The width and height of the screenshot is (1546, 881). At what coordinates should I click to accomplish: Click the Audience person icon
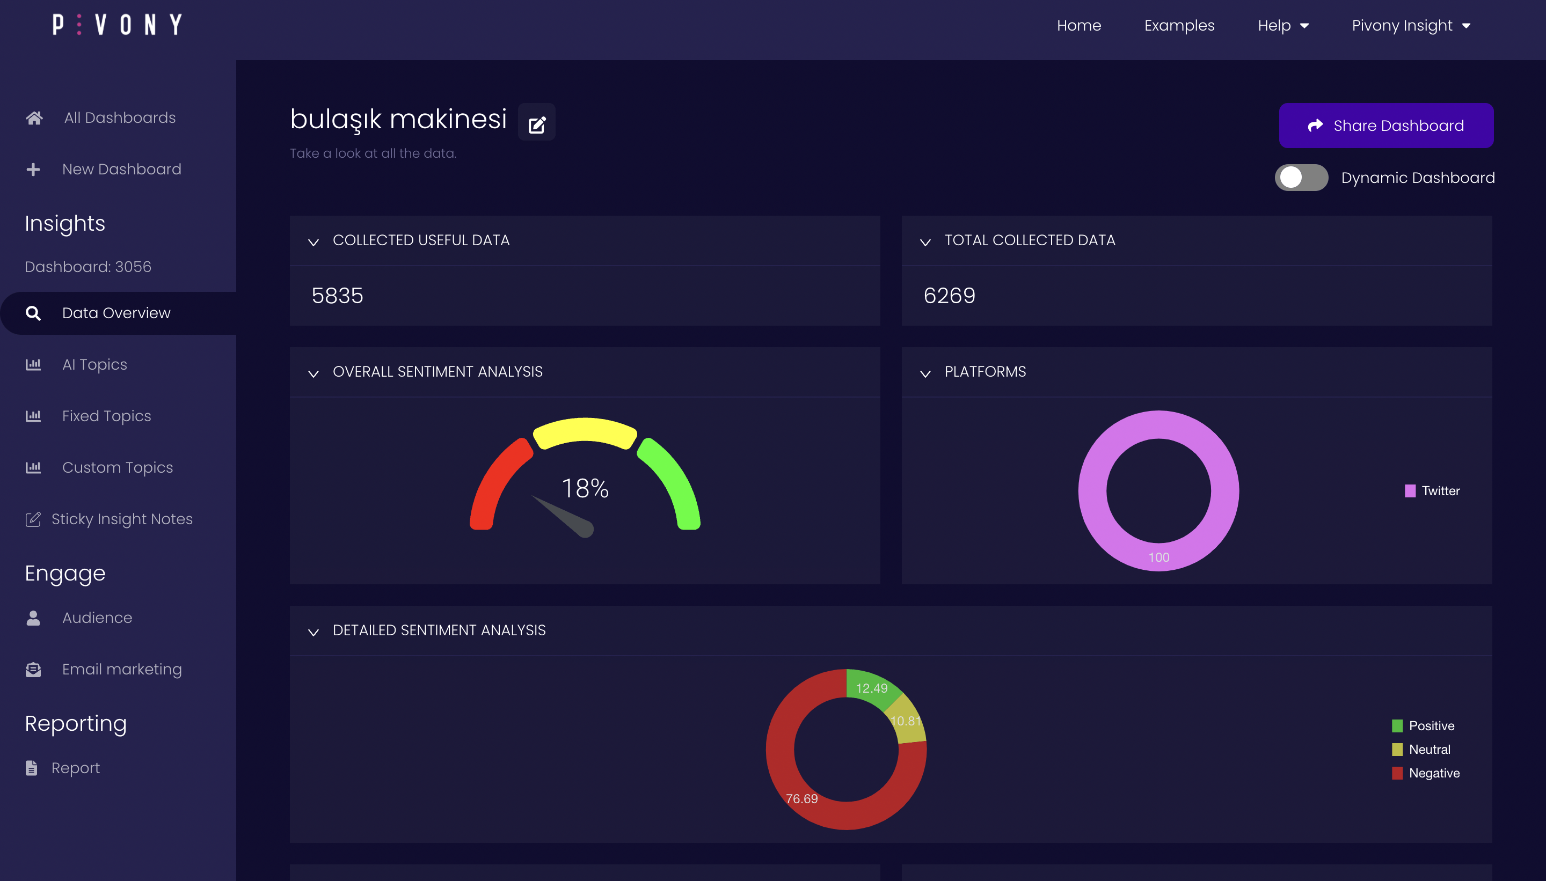[x=33, y=618]
